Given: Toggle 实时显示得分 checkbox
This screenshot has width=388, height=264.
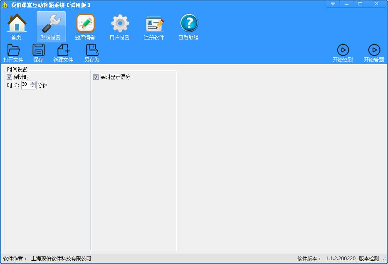Looking at the screenshot, I should tap(96, 77).
